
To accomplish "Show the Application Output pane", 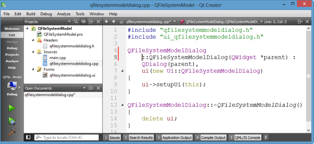I will pos(174,138).
